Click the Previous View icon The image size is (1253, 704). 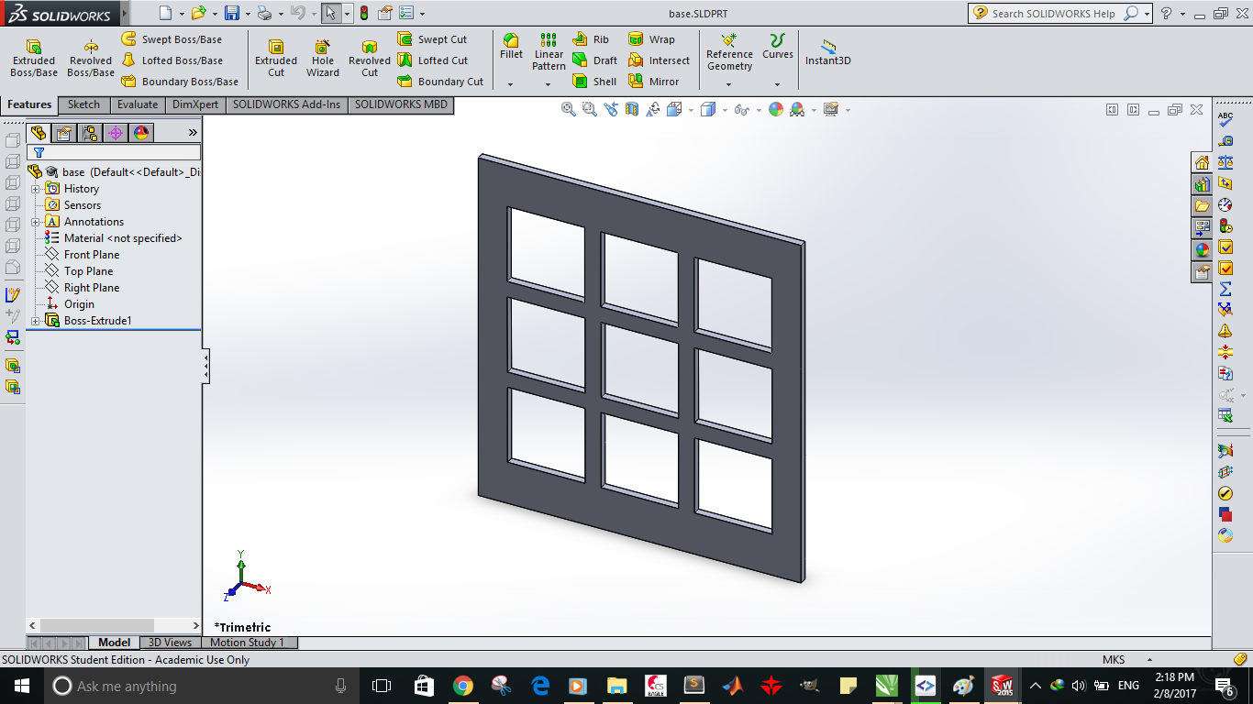(610, 109)
